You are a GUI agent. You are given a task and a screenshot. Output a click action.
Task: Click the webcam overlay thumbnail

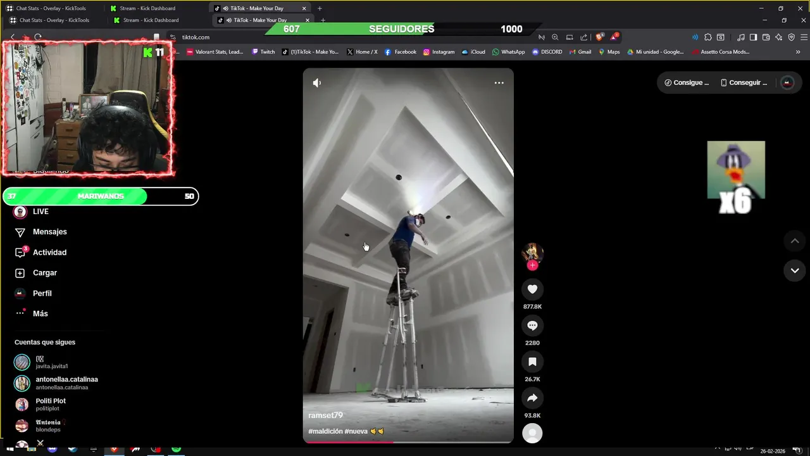87,108
